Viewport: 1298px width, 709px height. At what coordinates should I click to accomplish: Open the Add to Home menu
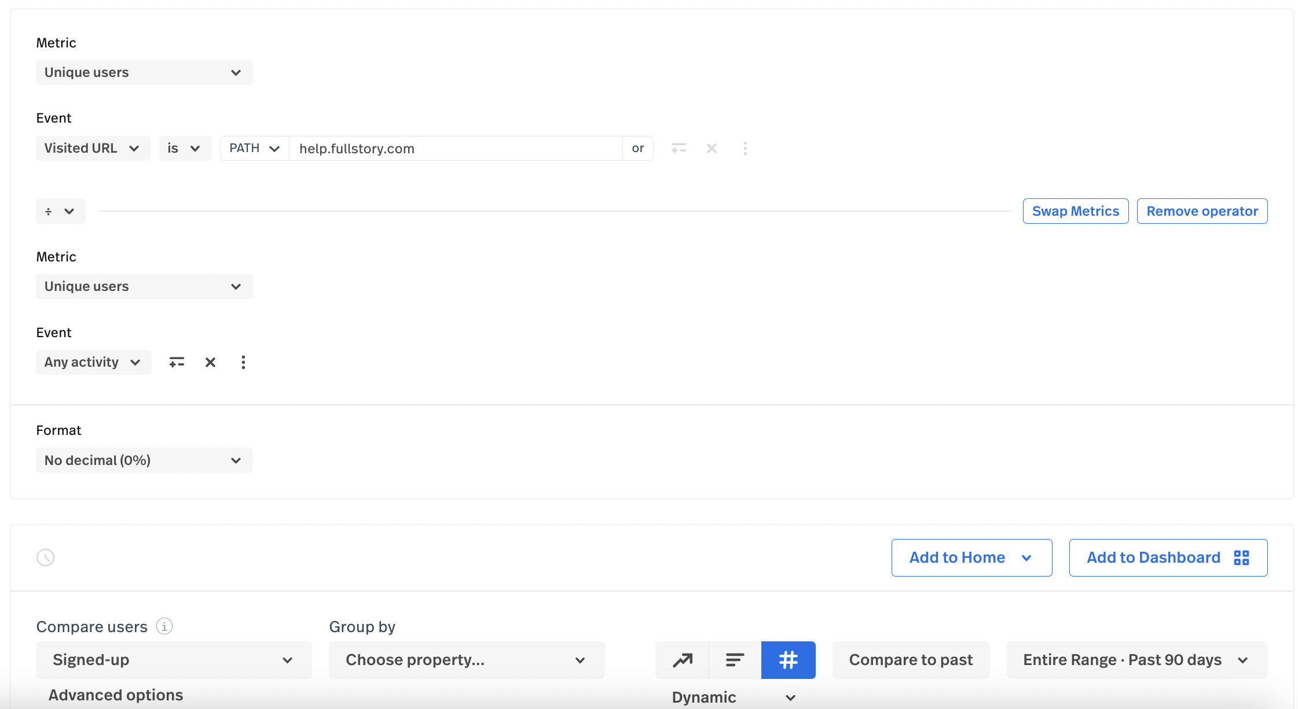point(971,557)
